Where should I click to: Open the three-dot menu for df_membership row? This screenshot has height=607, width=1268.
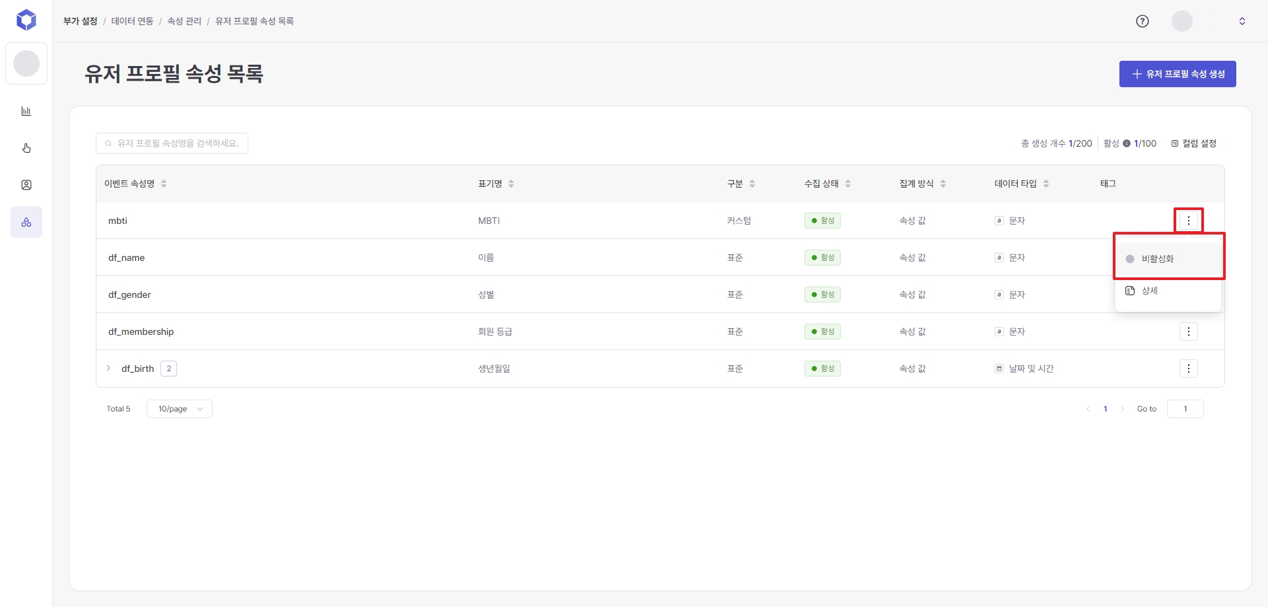[x=1188, y=332]
